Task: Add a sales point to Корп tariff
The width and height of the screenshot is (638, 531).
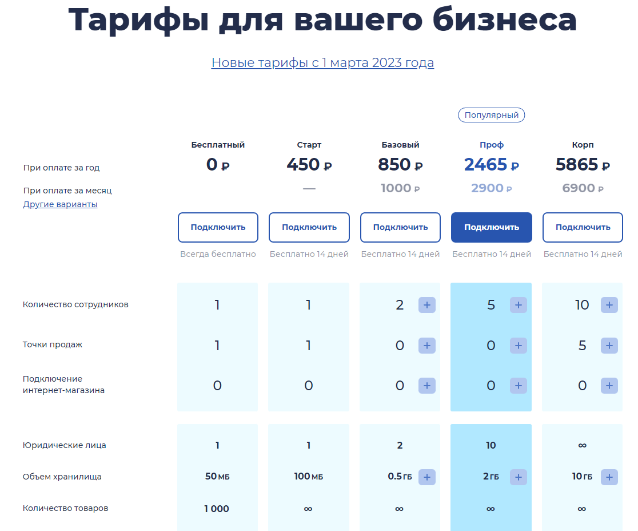Action: 609,346
